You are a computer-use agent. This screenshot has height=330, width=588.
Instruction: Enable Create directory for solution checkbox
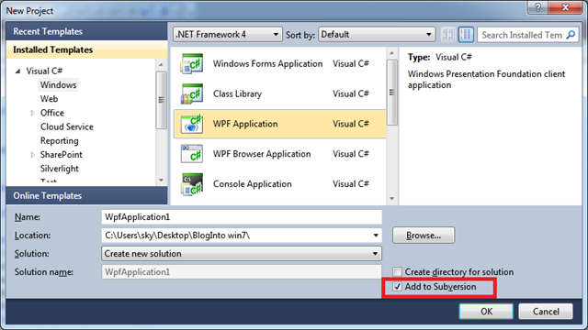[x=397, y=271]
